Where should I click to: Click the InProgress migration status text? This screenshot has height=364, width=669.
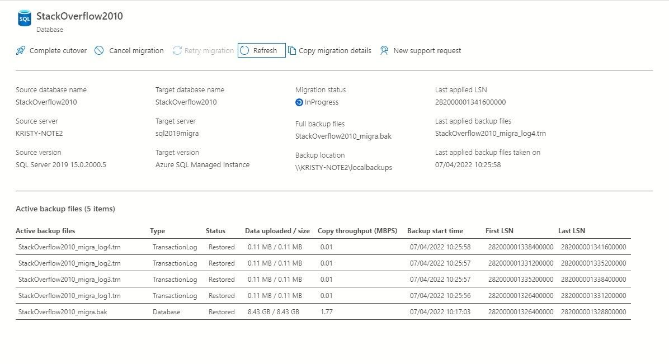click(322, 102)
